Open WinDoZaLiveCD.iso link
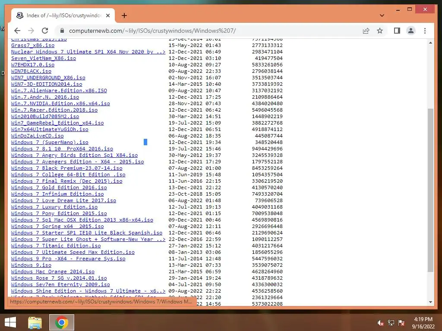 (38, 136)
